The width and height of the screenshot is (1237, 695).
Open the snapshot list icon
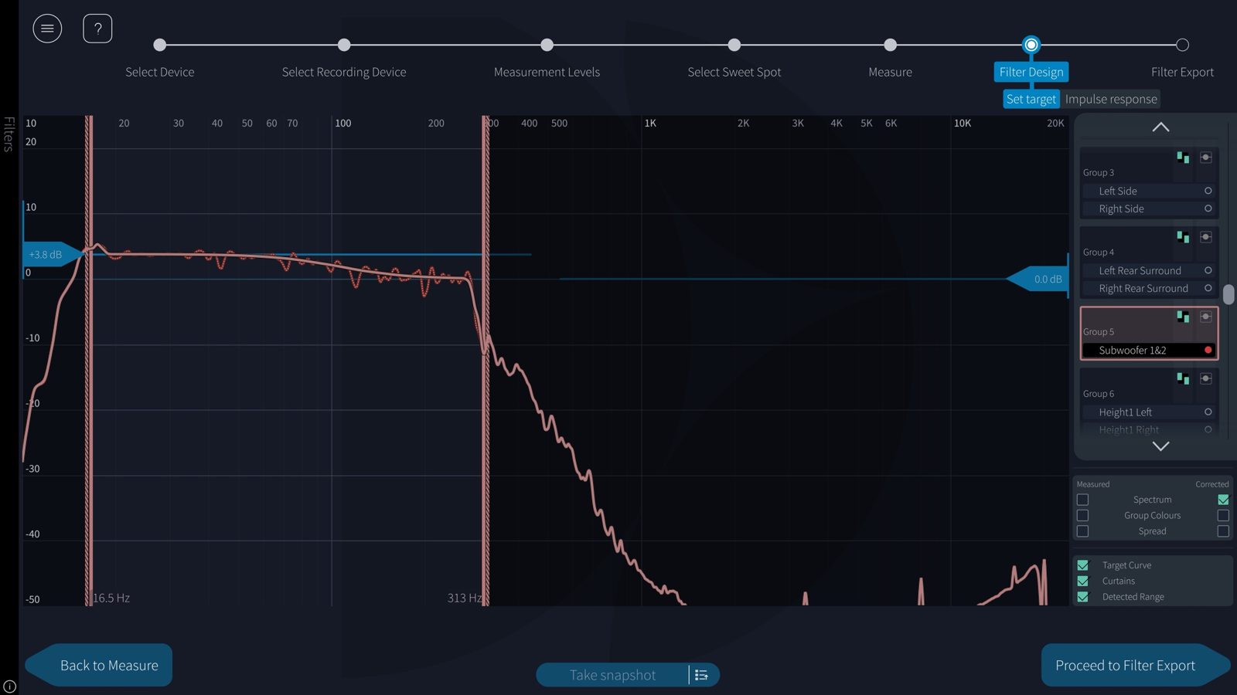[701, 675]
